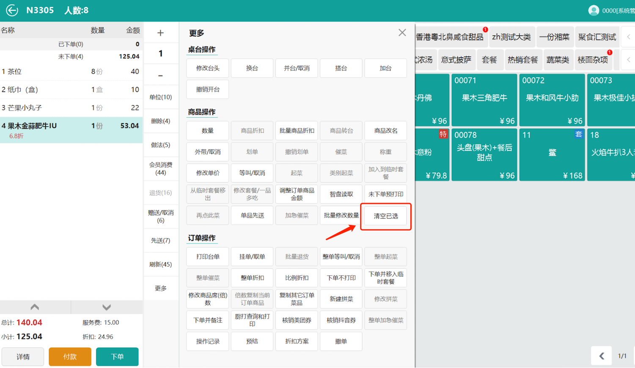The width and height of the screenshot is (635, 368).
Task: Click the 数量 product operation button
Action: click(208, 130)
